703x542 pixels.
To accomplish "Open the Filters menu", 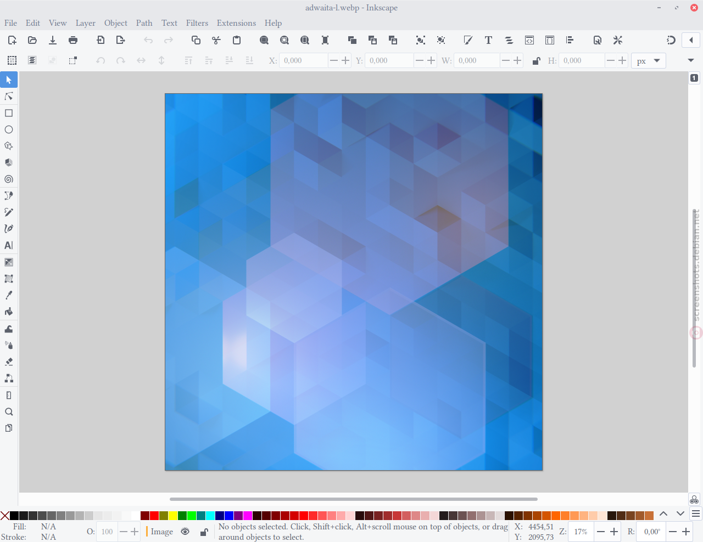I will point(197,23).
